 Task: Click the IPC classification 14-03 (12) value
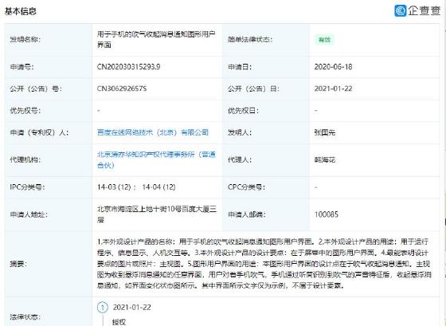[114, 187]
